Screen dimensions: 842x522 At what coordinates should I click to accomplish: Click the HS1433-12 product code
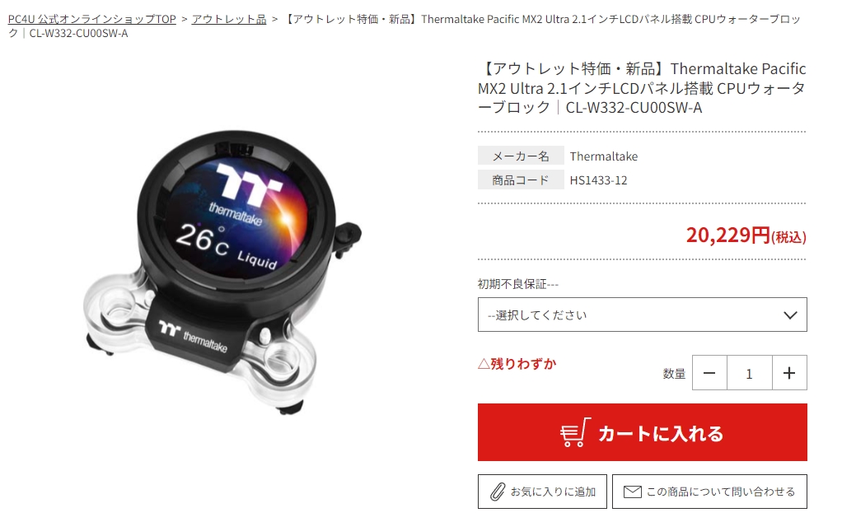tap(598, 180)
